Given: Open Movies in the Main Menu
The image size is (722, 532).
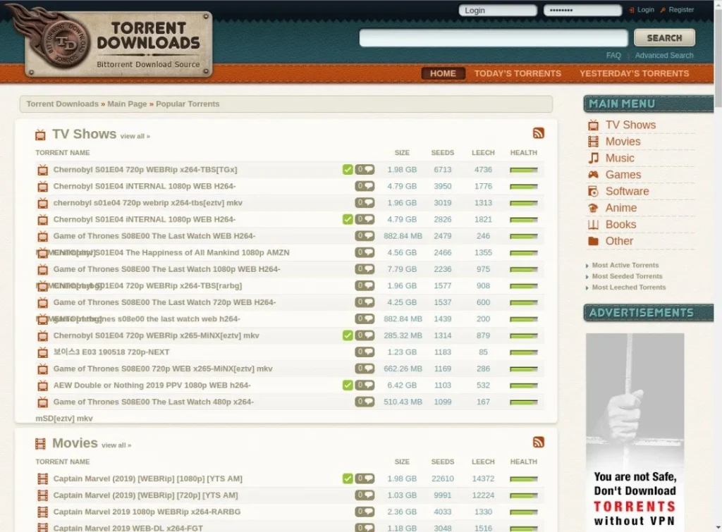Looking at the screenshot, I should [x=623, y=142].
